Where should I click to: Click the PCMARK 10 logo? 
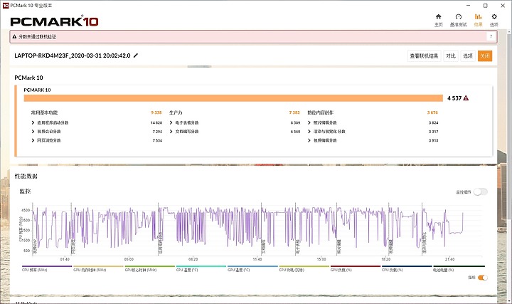(54, 21)
